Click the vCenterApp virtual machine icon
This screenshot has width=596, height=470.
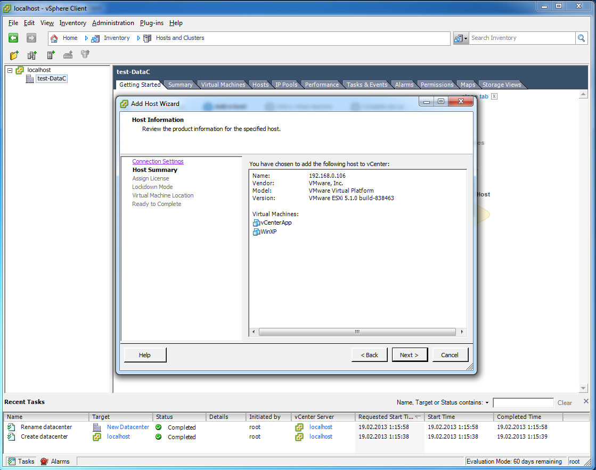[256, 223]
